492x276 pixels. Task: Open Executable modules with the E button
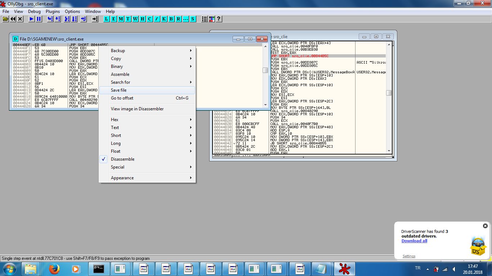pyautogui.click(x=114, y=19)
